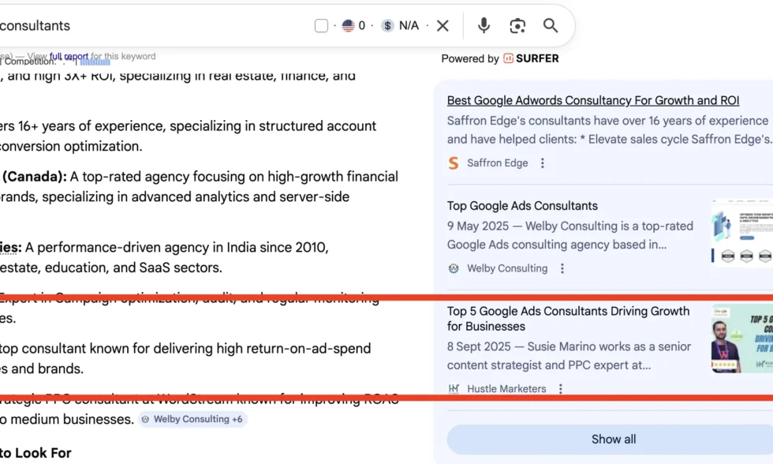Viewport: 773px width, 464px height.
Task: Open the three-dot menu beside Saffron Edge
Action: 542,163
